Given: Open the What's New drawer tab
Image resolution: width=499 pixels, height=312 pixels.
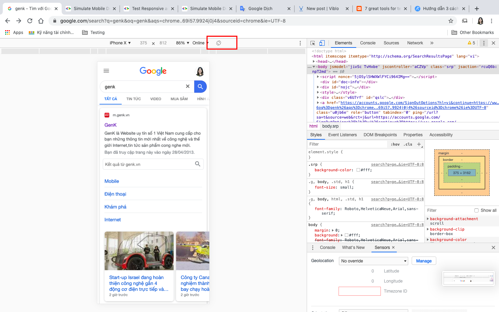Looking at the screenshot, I should 353,248.
